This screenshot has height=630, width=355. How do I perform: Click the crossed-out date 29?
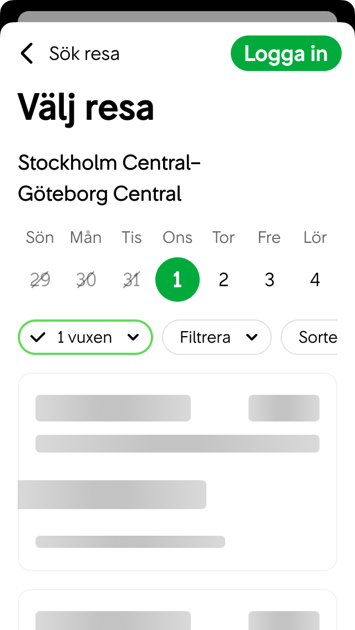39,280
